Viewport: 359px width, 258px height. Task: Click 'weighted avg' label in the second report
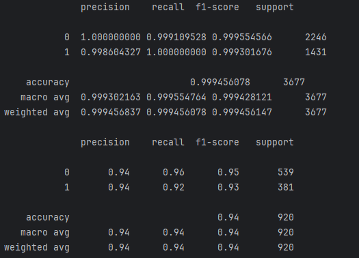tap(37, 248)
